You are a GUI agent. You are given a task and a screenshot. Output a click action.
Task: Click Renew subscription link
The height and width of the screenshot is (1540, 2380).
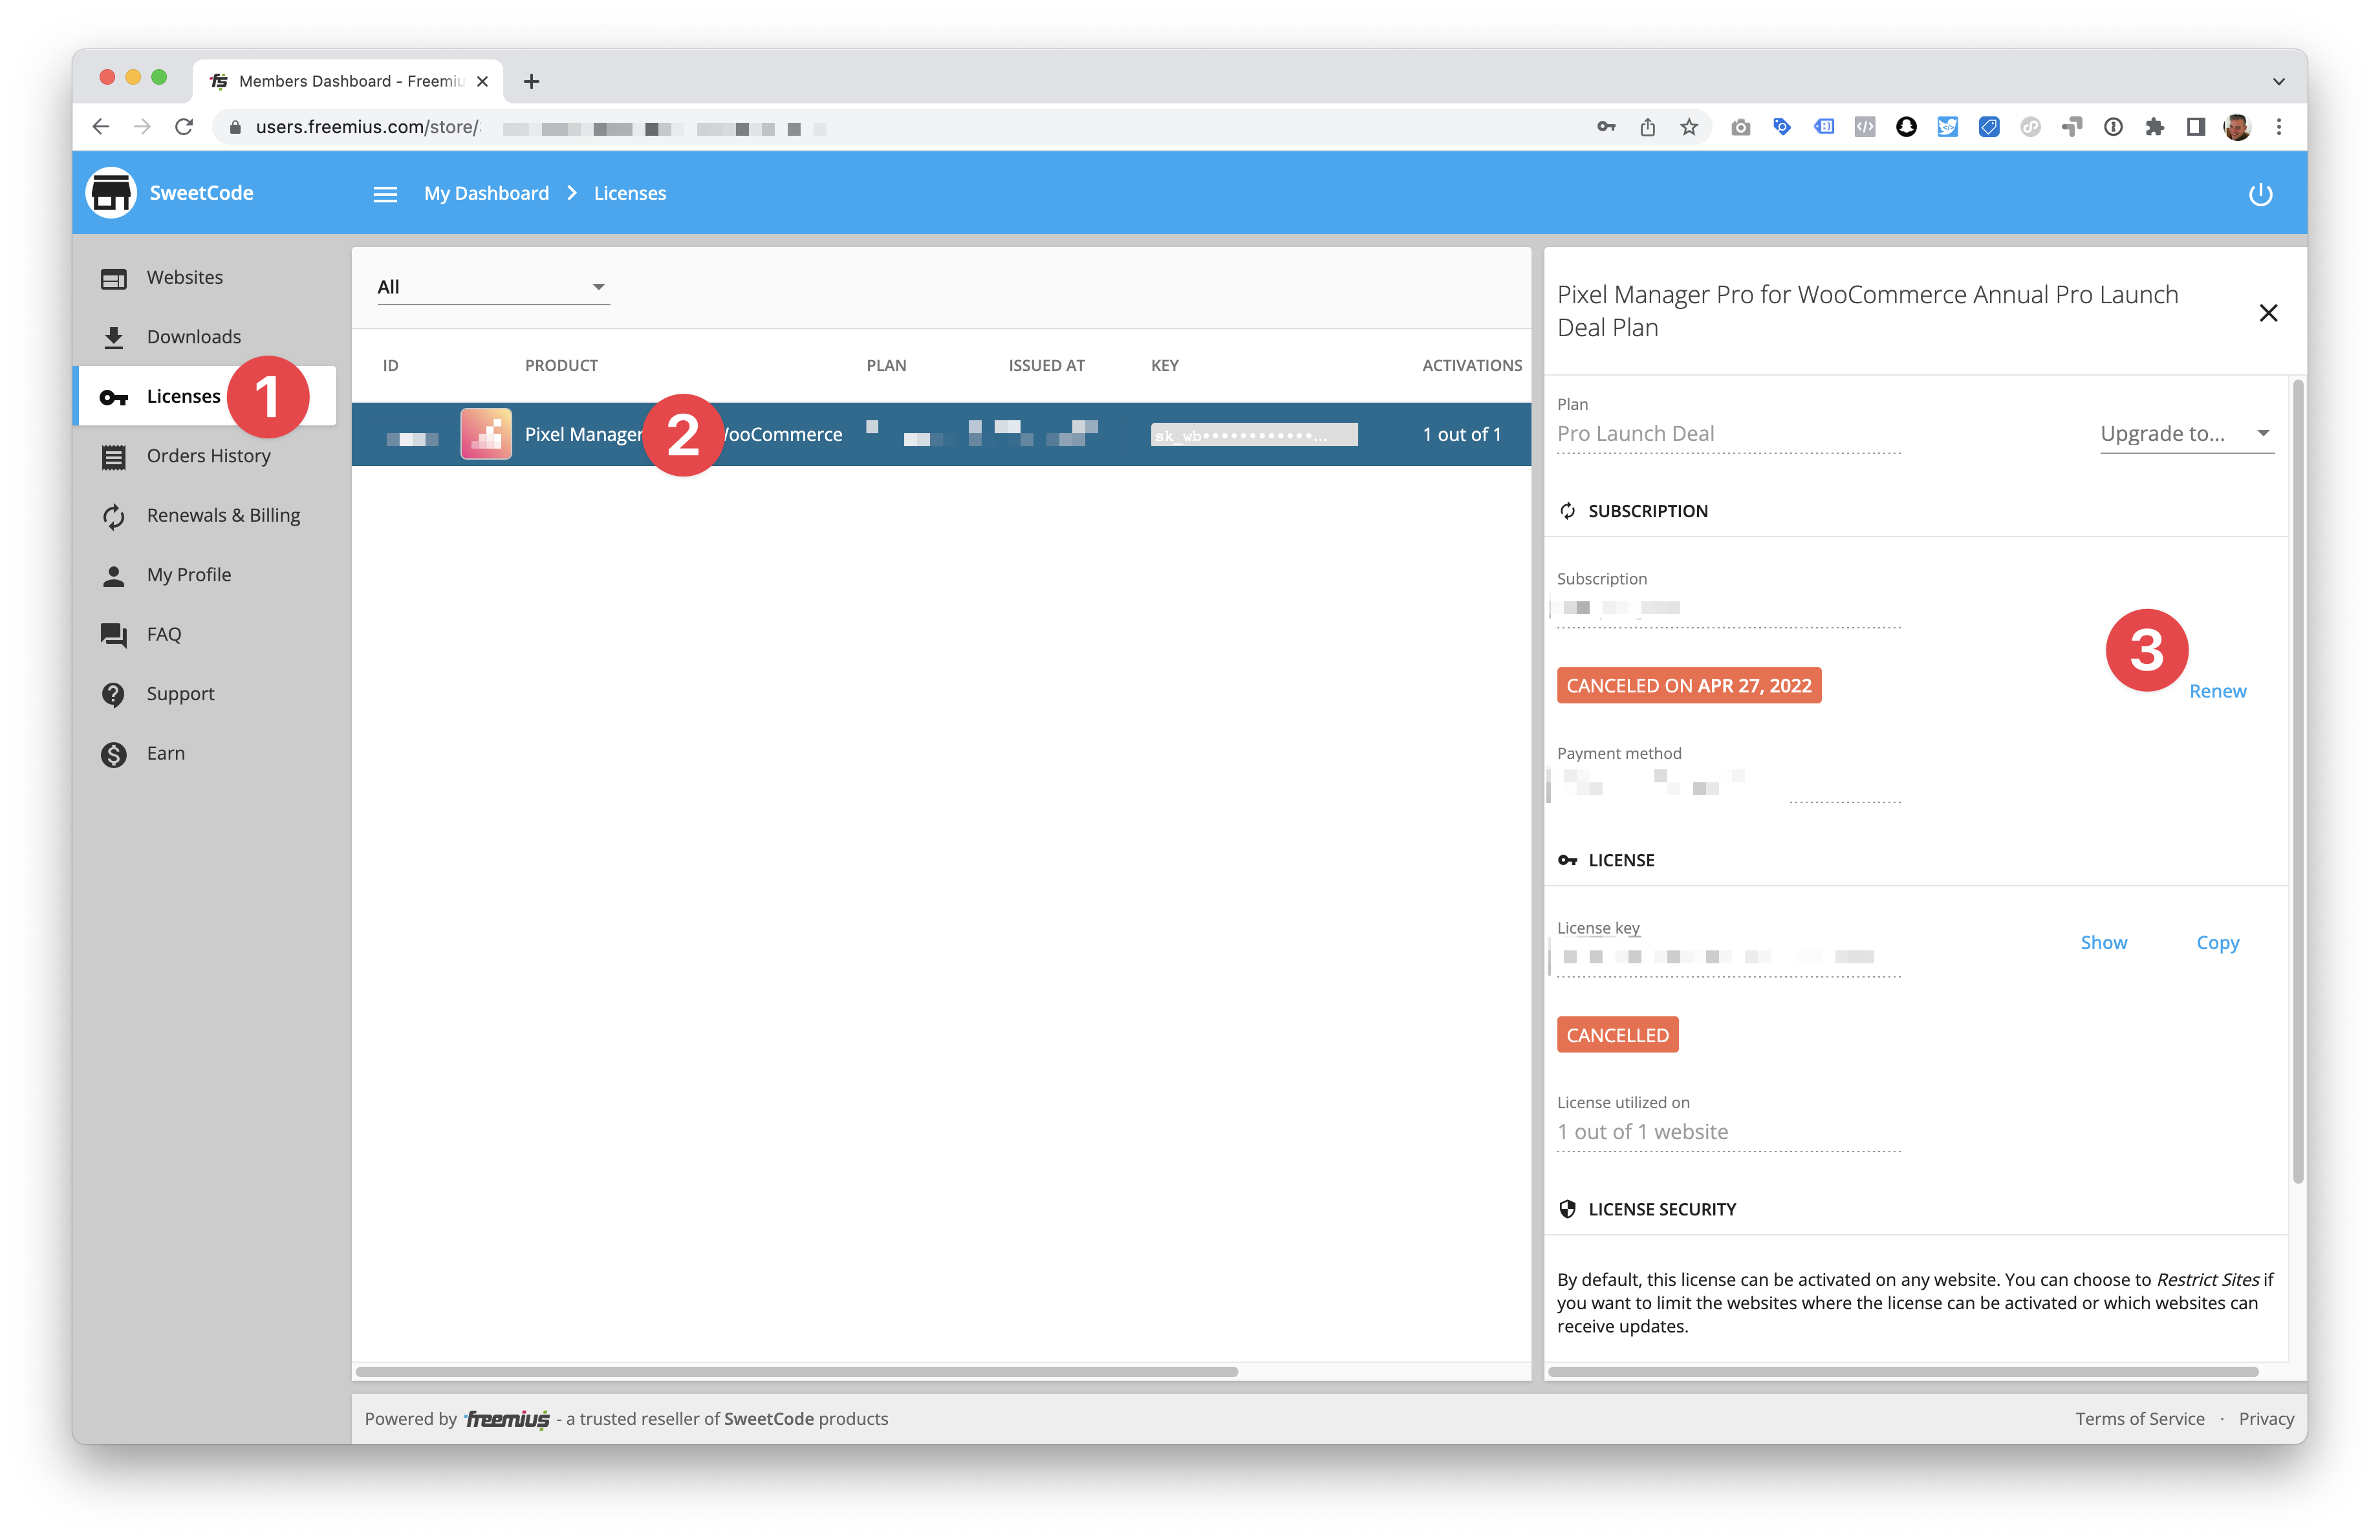click(x=2219, y=689)
